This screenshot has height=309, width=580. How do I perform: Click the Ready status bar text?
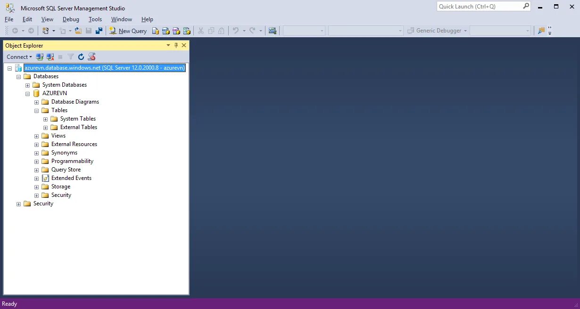click(x=9, y=304)
